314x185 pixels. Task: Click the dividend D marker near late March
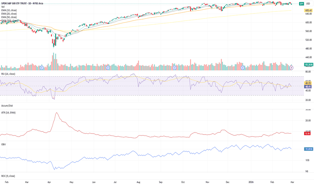tap(42, 68)
